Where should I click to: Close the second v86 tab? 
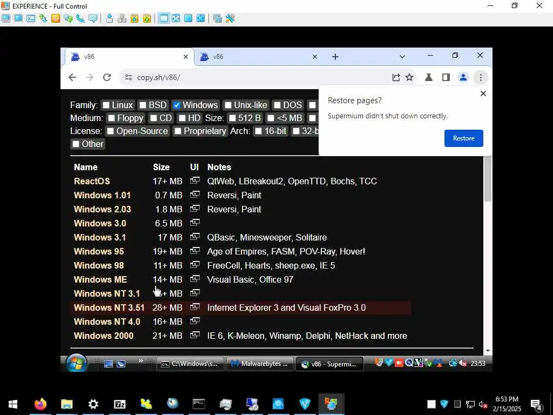click(x=315, y=56)
